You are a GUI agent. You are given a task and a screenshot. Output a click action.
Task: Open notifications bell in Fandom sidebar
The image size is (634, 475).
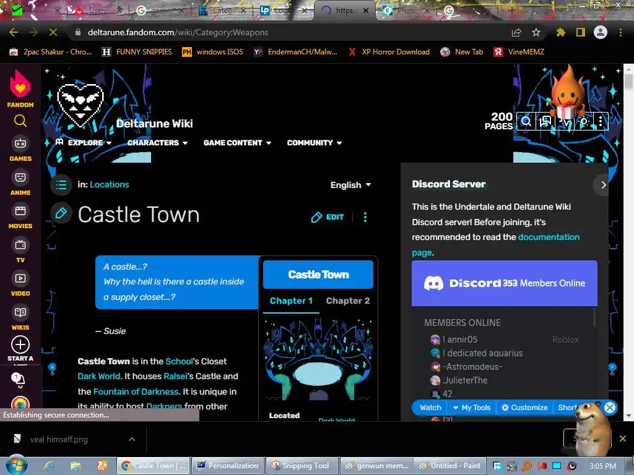(18, 380)
